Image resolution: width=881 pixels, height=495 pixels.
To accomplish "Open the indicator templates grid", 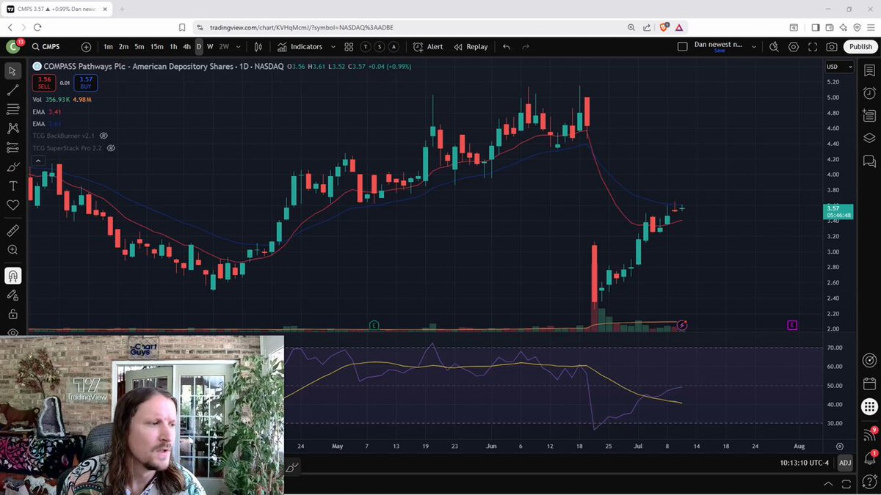I will [x=349, y=47].
